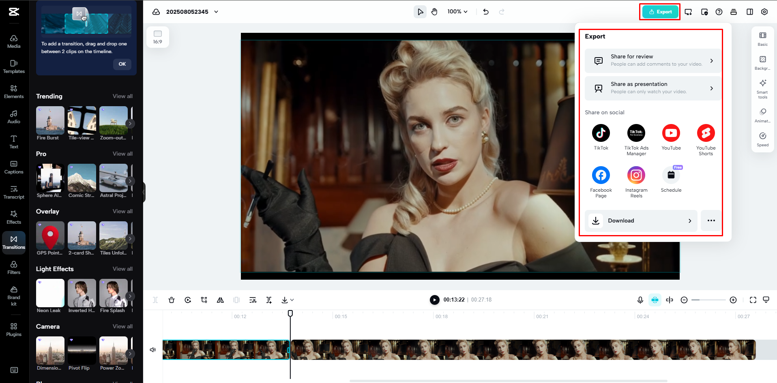Dismiss the transition tip with OK
Image resolution: width=777 pixels, height=383 pixels.
[122, 64]
